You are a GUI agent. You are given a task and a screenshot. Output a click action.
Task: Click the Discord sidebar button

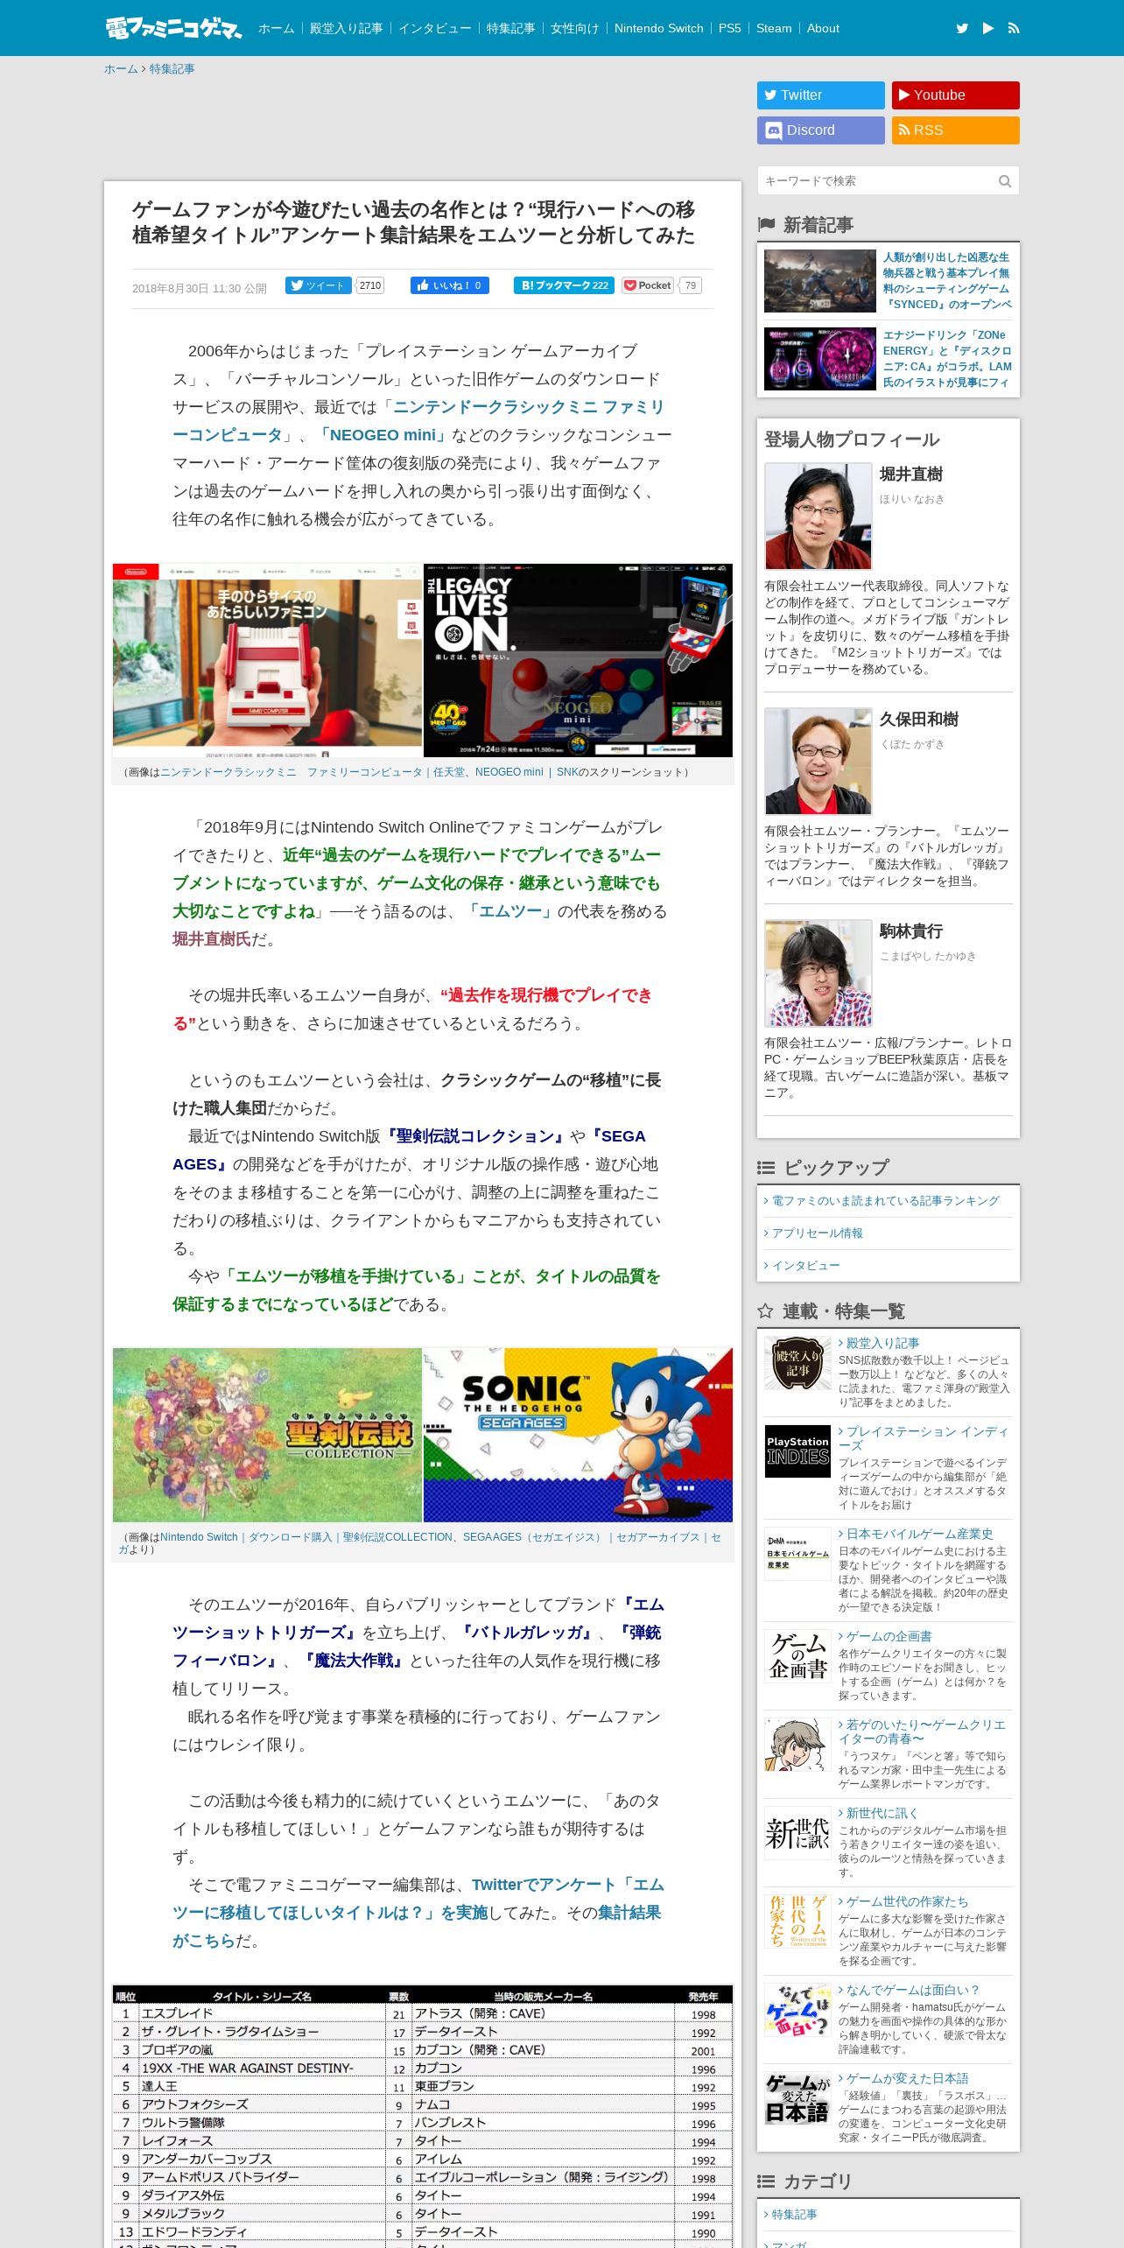tap(821, 130)
